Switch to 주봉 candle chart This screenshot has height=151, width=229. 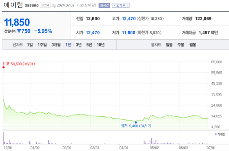click(x=181, y=45)
